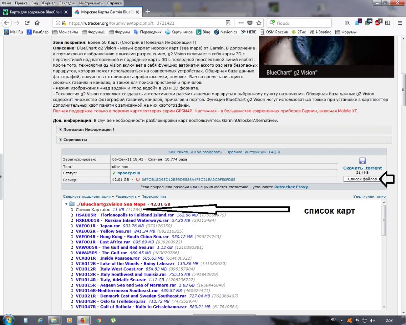Launch uTorrent from the taskbar
This screenshot has width=406, height=325.
(x=114, y=320)
